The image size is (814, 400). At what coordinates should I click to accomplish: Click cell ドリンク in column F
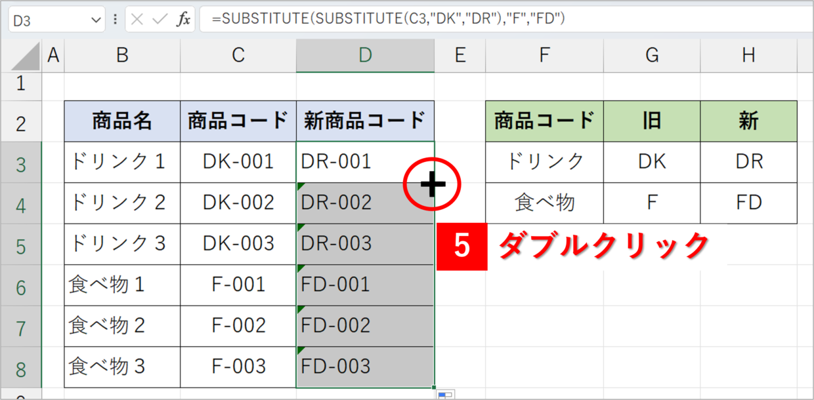[544, 163]
